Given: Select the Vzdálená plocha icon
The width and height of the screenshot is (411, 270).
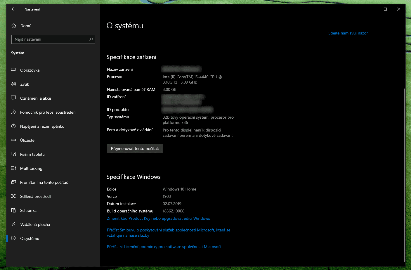Looking at the screenshot, I should point(13,224).
